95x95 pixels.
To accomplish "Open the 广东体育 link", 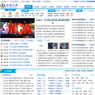I will [x=91, y=11].
